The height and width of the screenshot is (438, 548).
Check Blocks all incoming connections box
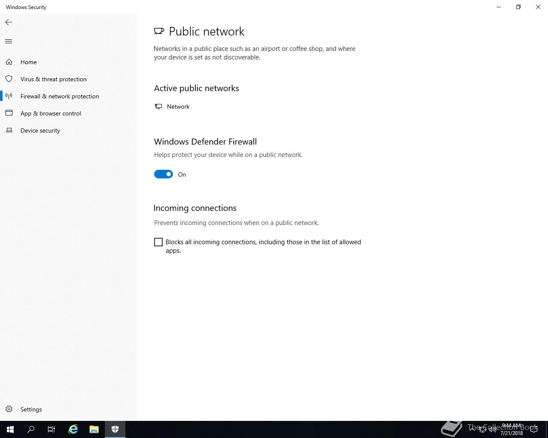pos(158,242)
